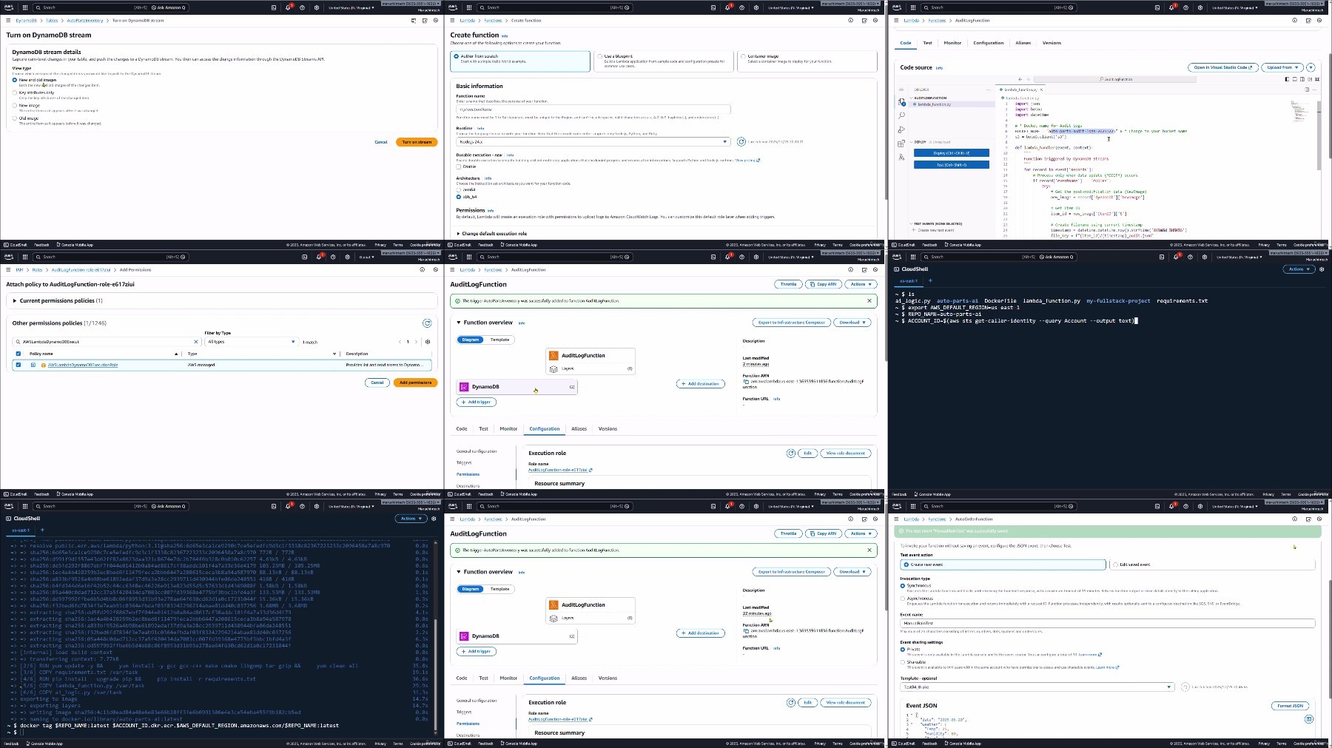Refresh the Runtime list on Create function page

741,141
